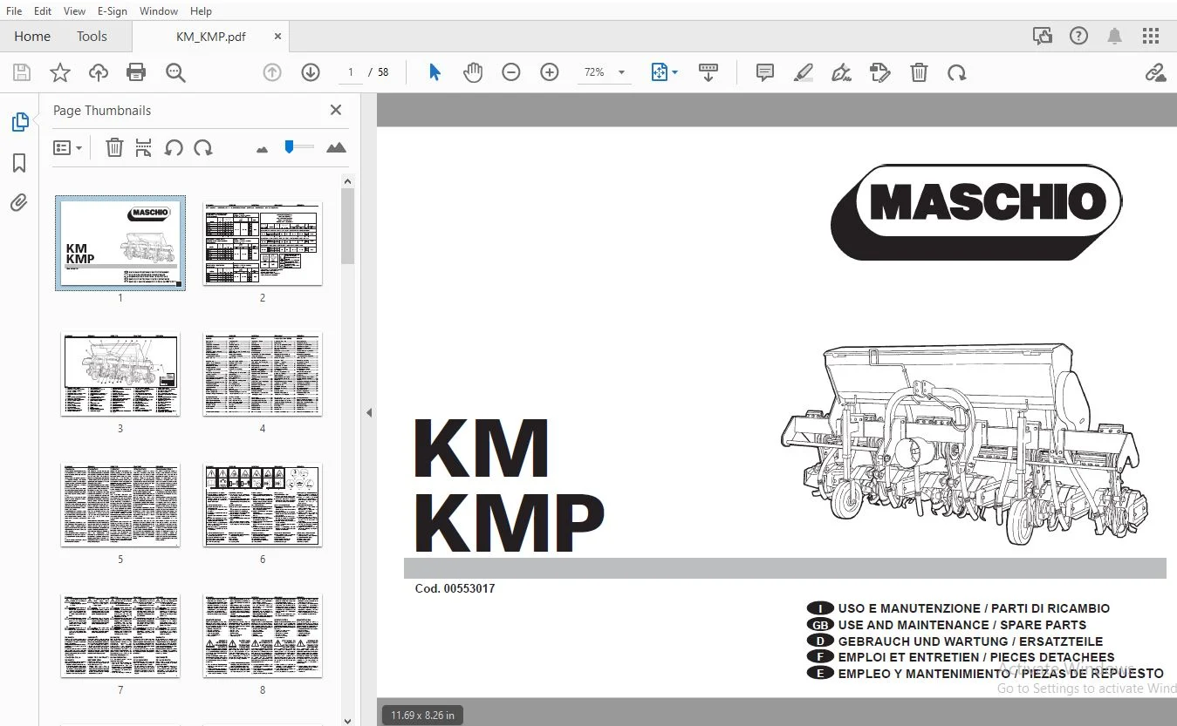Open the print pages thumbnail tool
Image resolution: width=1177 pixels, height=726 pixels.
144,148
